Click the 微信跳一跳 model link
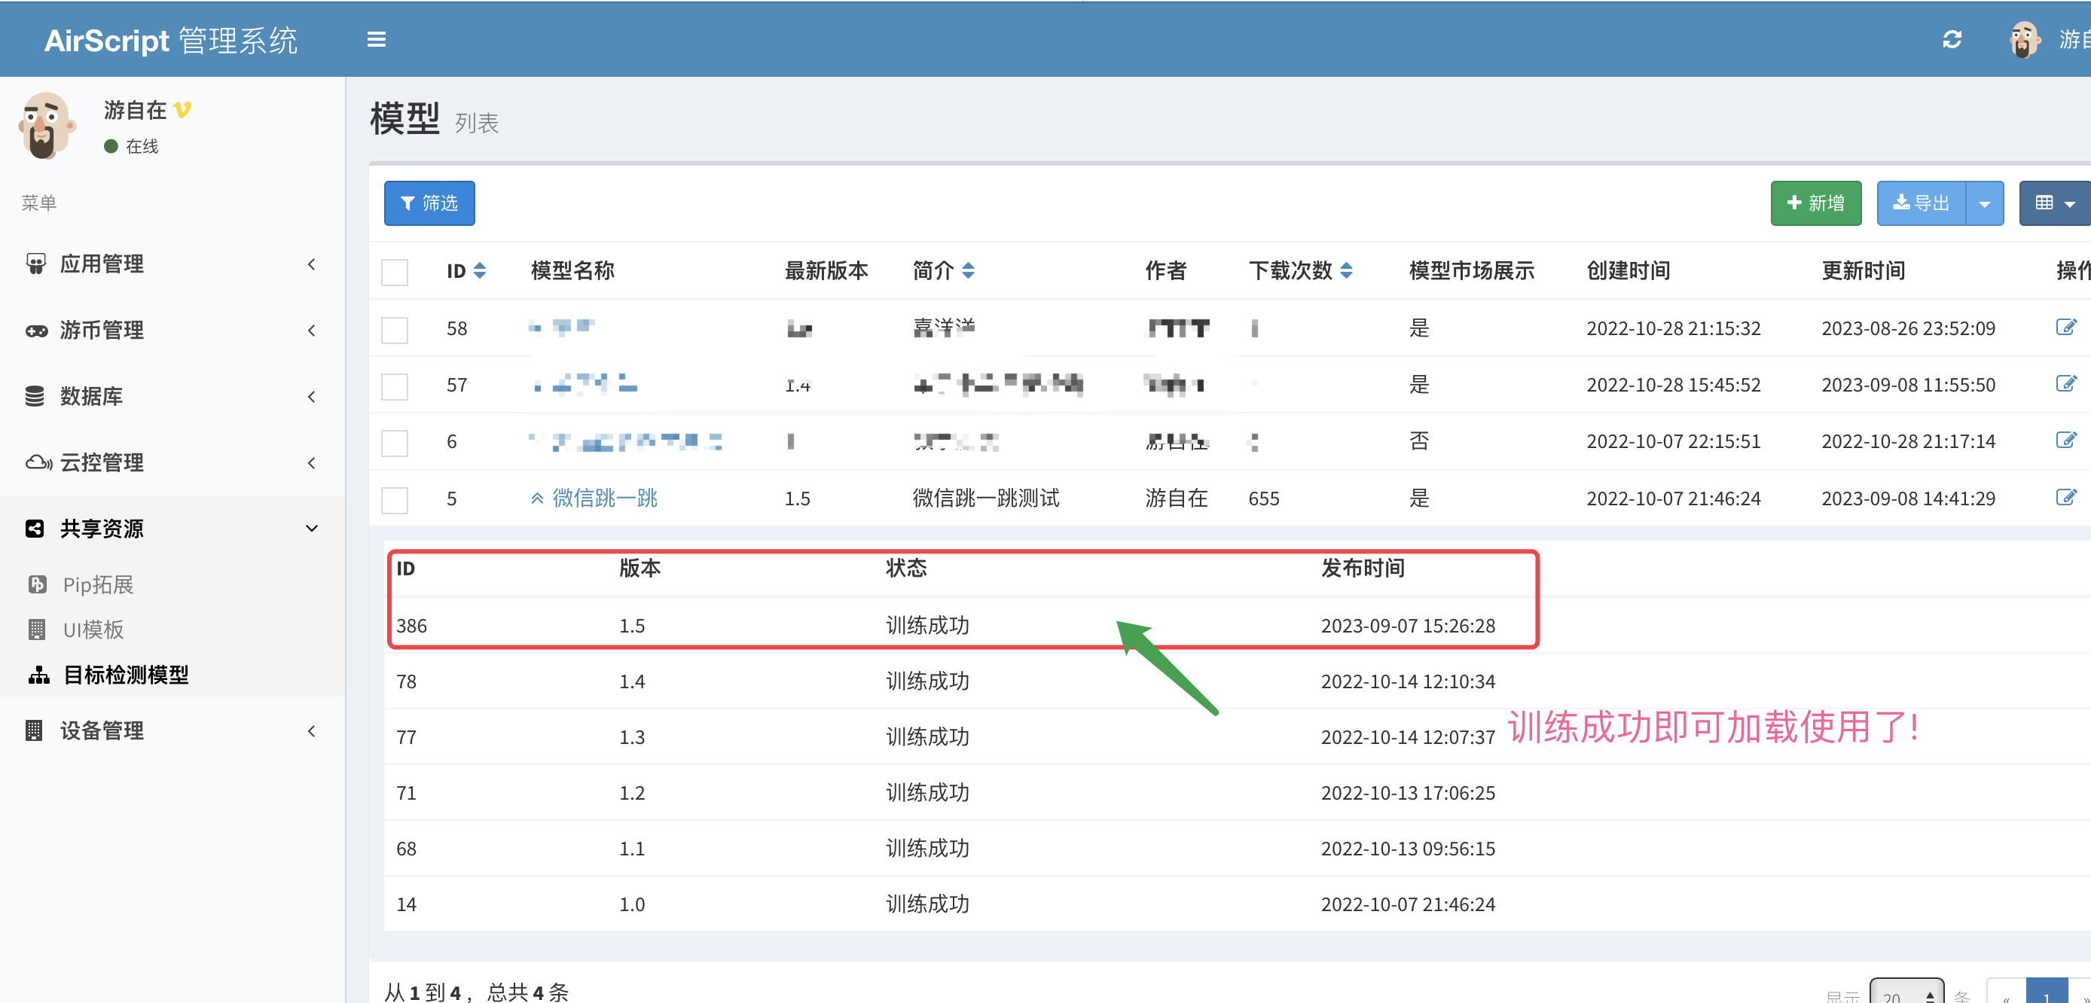This screenshot has width=2091, height=1003. pos(604,498)
